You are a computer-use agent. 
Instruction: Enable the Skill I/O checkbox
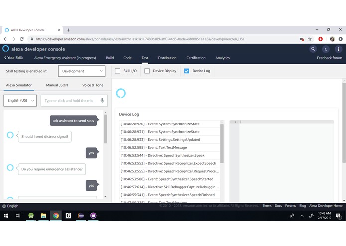pyautogui.click(x=118, y=71)
